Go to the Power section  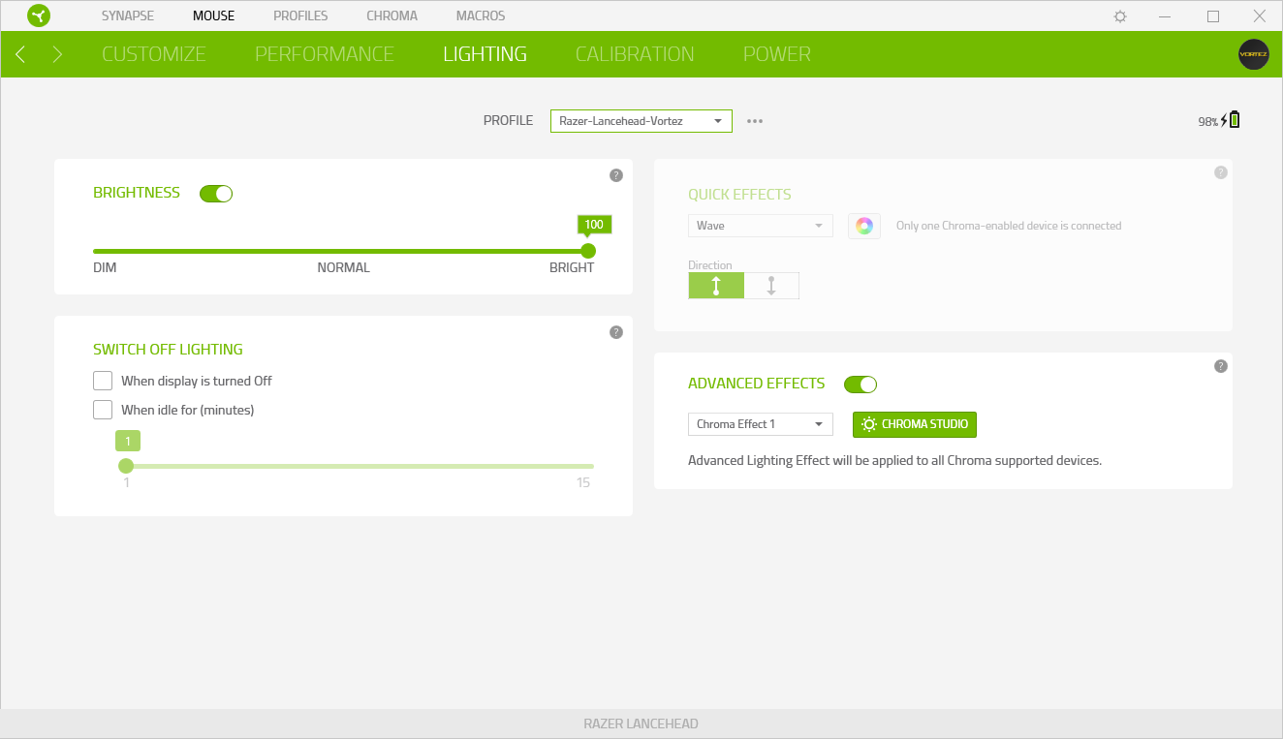point(777,54)
